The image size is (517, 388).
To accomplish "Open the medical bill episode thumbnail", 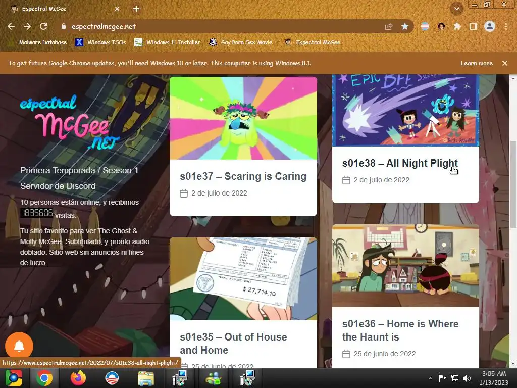I will [x=243, y=279].
